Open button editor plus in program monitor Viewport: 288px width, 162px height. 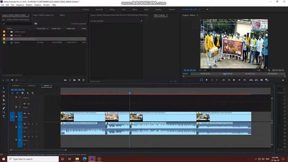(283, 80)
